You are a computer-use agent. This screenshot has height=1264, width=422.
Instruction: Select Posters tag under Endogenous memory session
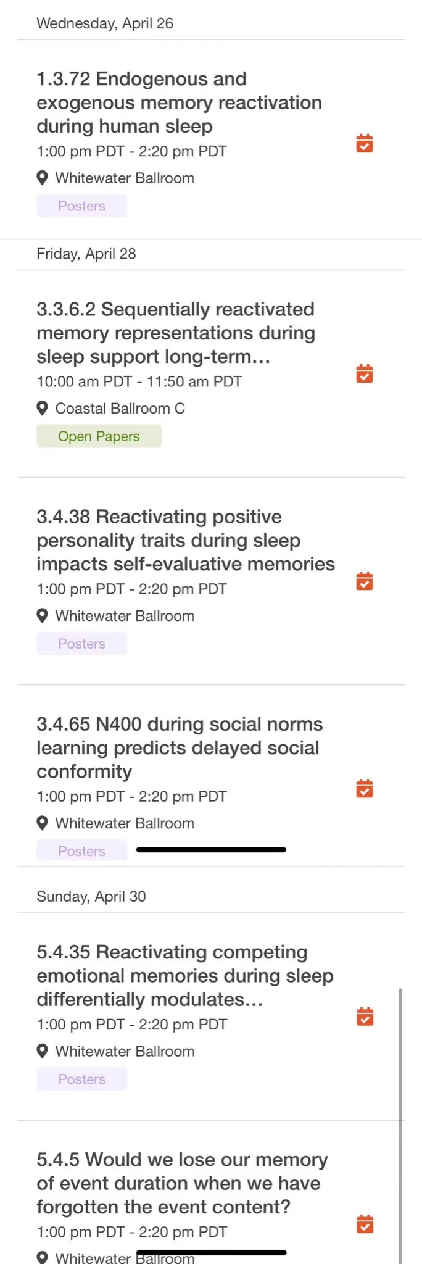point(81,206)
